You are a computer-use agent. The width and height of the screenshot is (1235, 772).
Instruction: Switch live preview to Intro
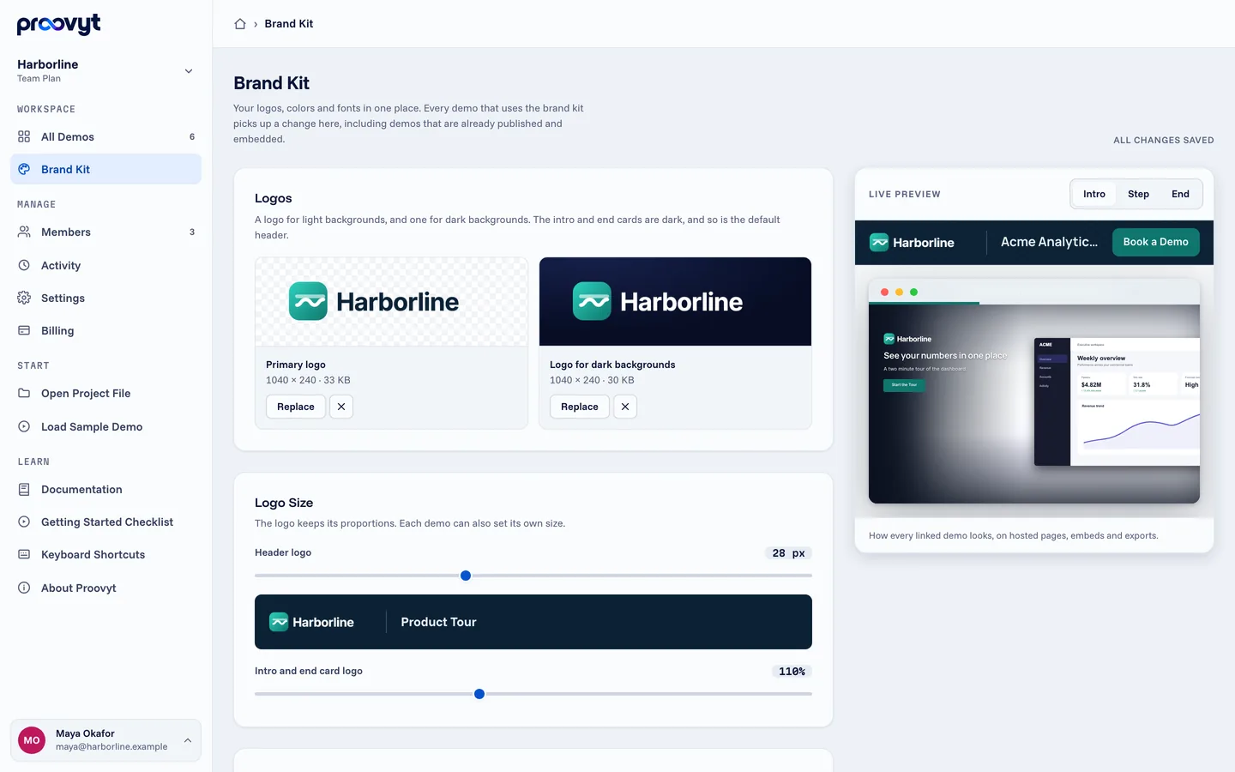pyautogui.click(x=1094, y=194)
